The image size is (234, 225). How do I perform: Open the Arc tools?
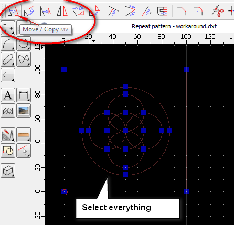click(x=8, y=44)
